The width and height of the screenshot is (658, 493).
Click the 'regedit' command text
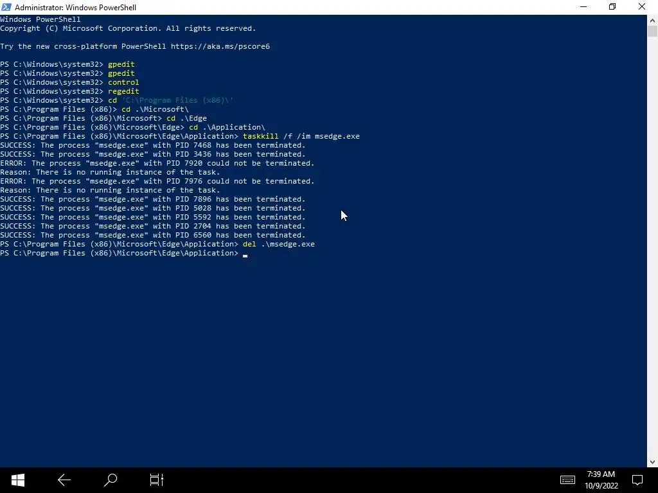123,91
